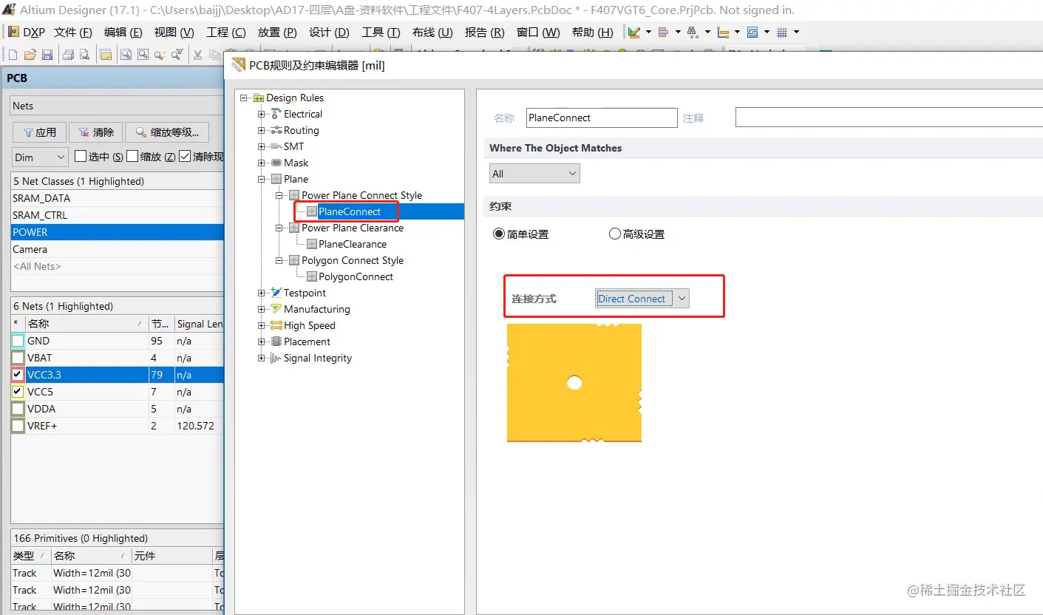Click the 名称 PlaneConnect input field
The width and height of the screenshot is (1043, 615).
pyautogui.click(x=602, y=118)
